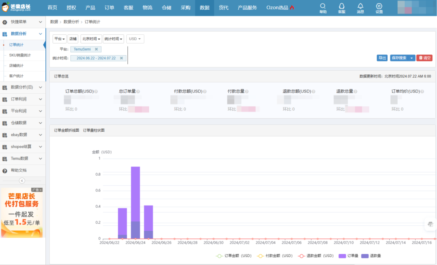Expand the 平台利润 sidebar section
437x265 pixels.
tap(40, 111)
